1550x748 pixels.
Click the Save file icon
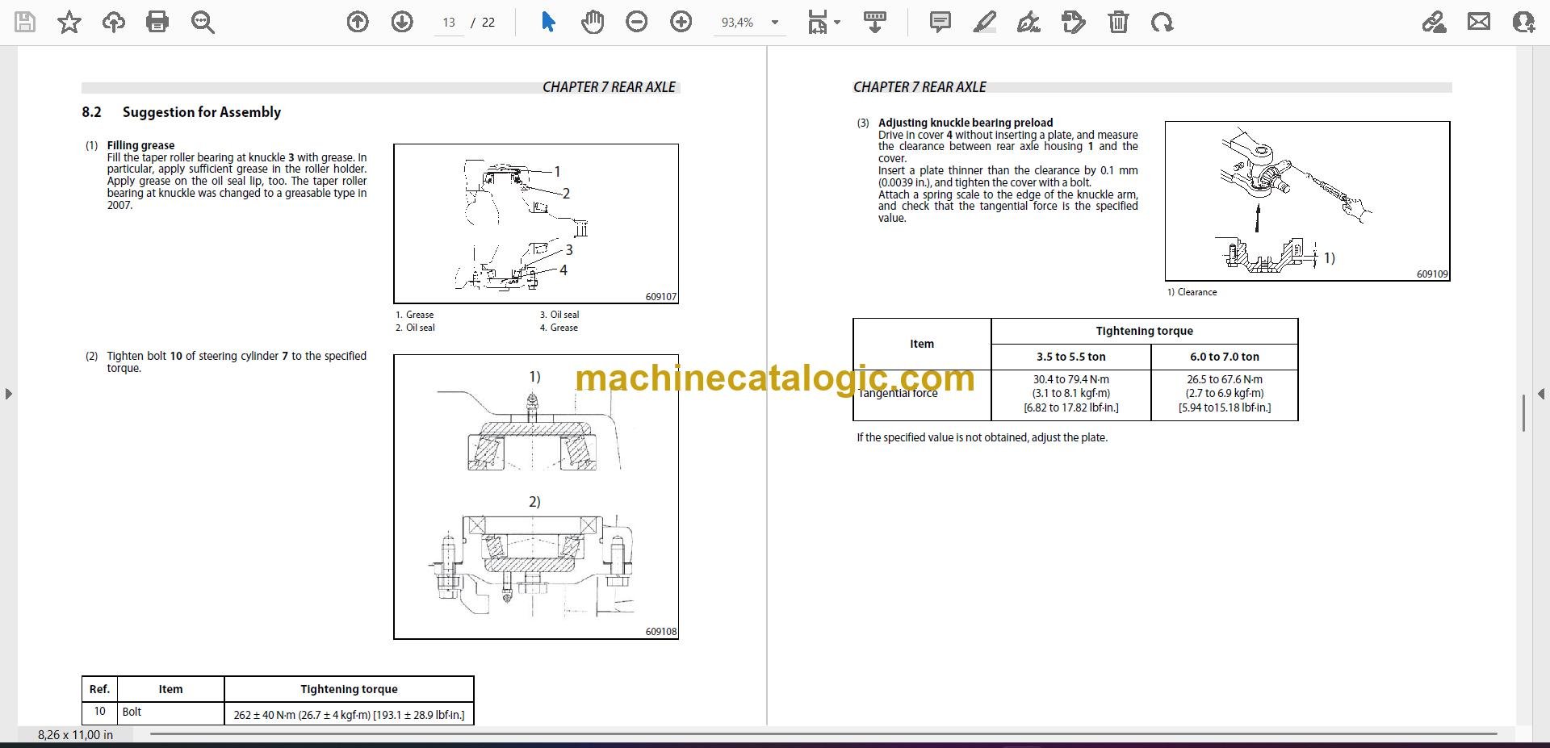25,22
